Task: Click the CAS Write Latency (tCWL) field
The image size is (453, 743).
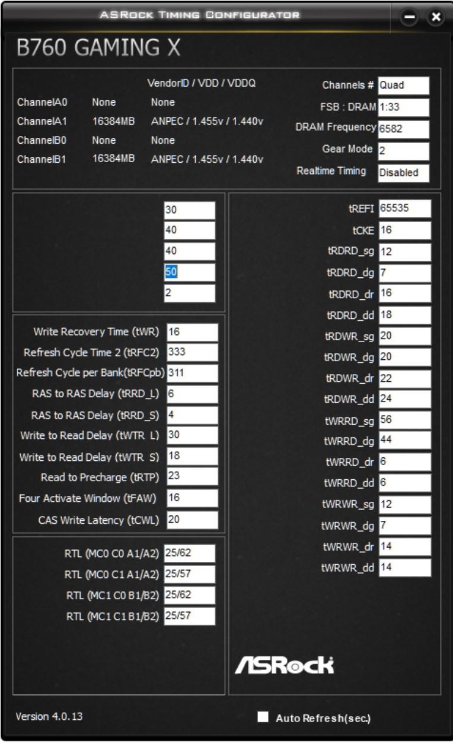Action: [x=192, y=520]
